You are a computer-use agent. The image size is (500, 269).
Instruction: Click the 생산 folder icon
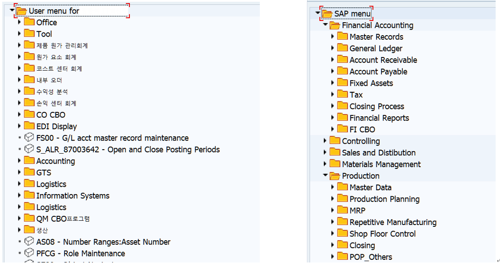click(x=29, y=229)
